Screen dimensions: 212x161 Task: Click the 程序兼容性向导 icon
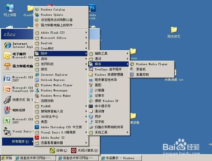click(x=91, y=80)
